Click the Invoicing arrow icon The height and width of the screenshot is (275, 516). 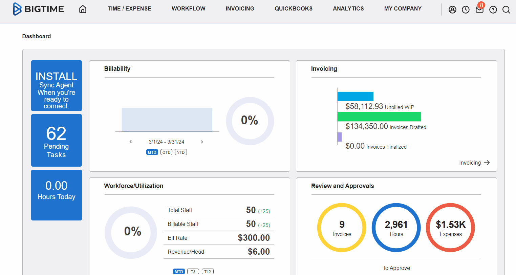[487, 163]
